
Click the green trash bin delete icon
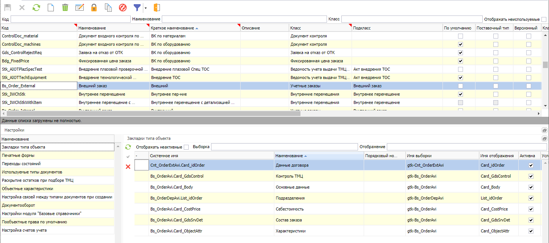point(65,7)
